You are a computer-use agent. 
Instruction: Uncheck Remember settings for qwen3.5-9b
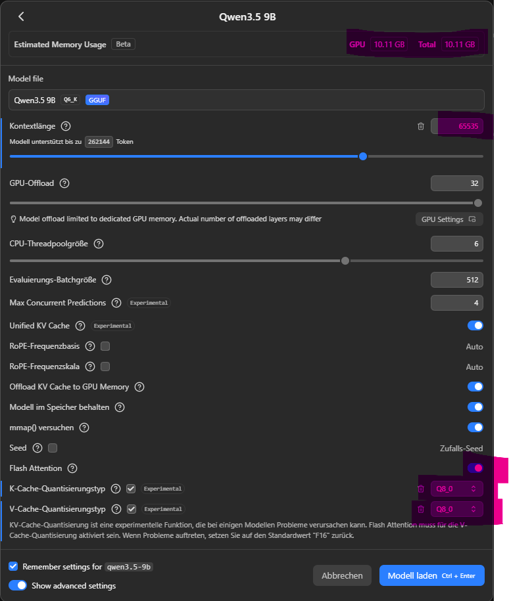point(13,566)
